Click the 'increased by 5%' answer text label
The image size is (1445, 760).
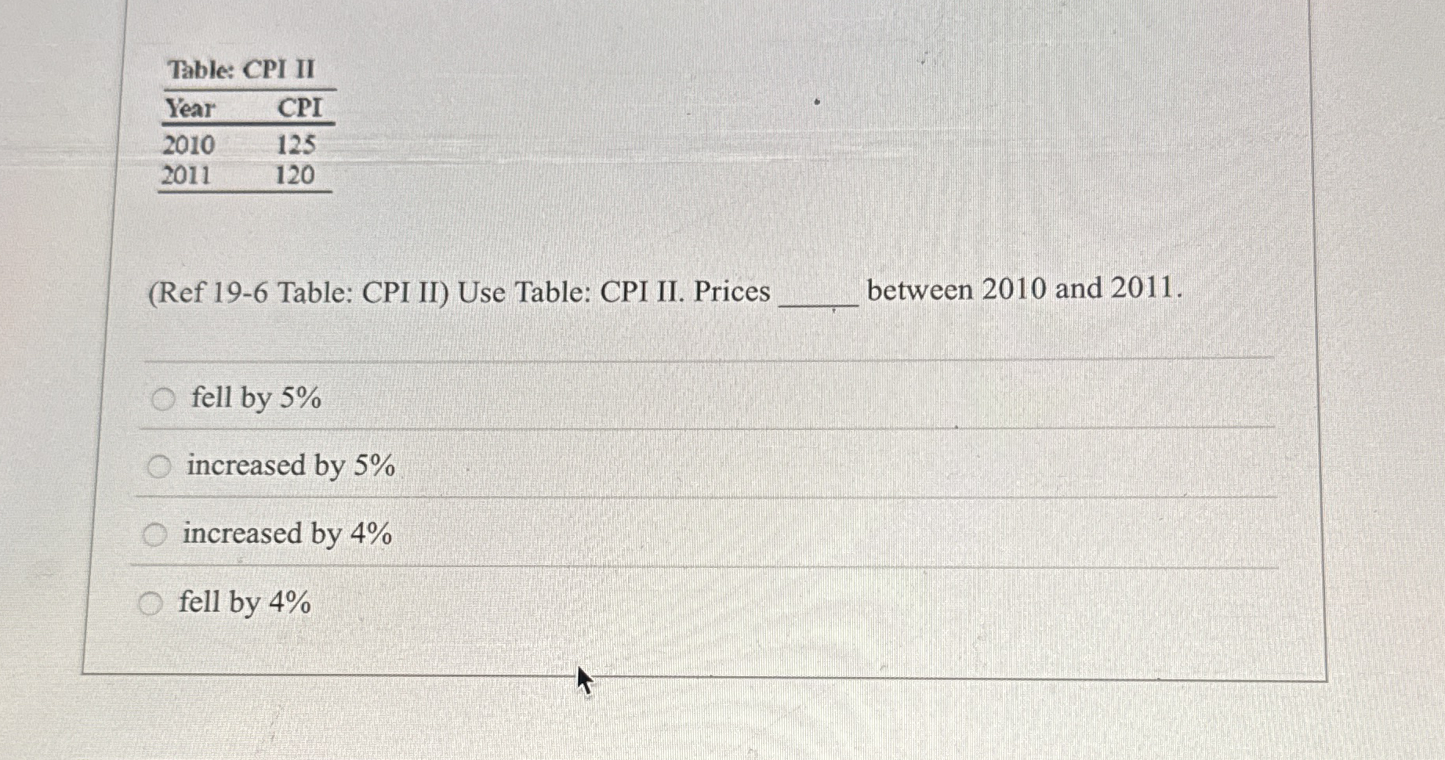click(290, 467)
